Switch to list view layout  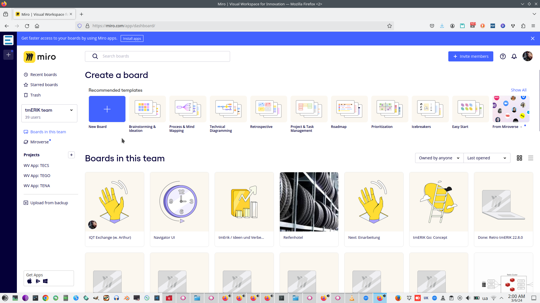click(x=530, y=158)
